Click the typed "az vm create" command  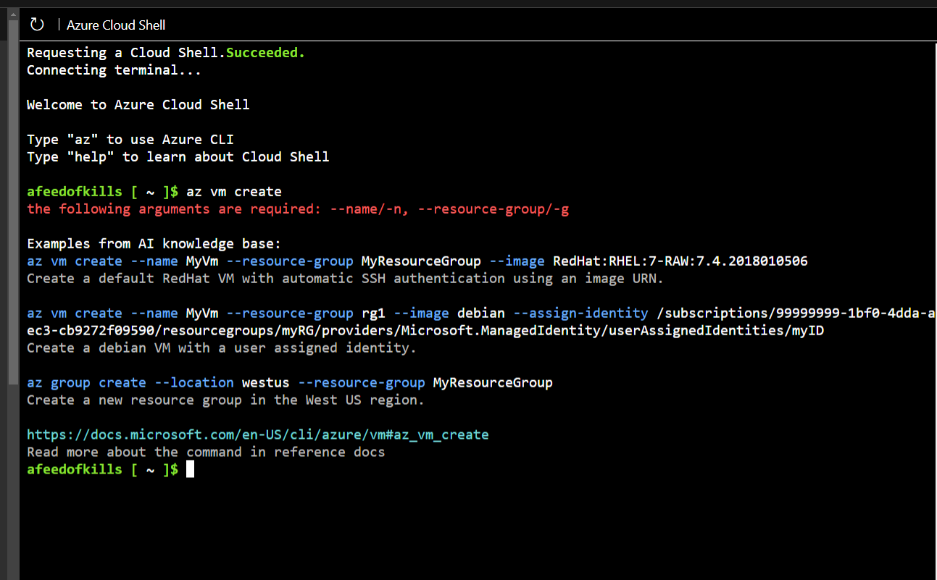[234, 191]
